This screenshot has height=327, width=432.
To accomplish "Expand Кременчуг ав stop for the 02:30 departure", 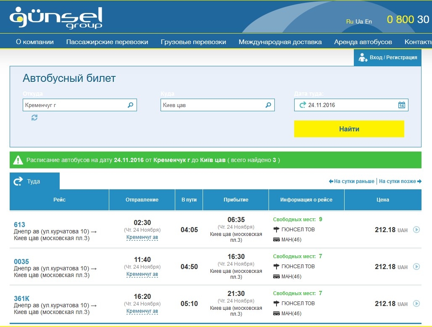I will (142, 238).
